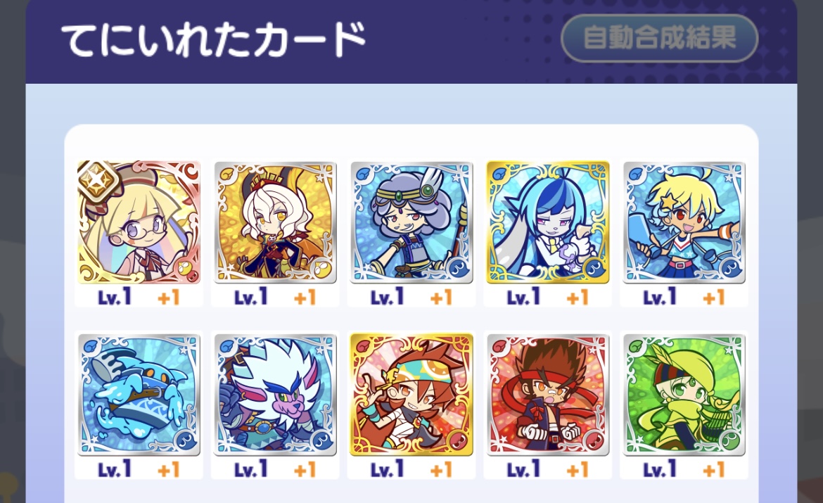Click the blue puyo icon on cheerleader card
Screen dimensions: 823x503
tap(731, 269)
